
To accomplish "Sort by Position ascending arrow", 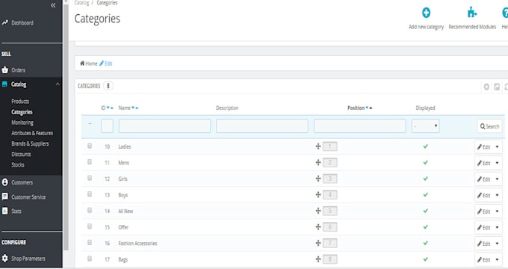I will pos(371,108).
